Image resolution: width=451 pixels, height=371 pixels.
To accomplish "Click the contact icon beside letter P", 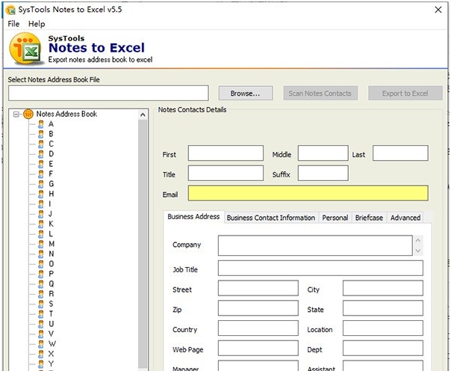I will pos(41,275).
